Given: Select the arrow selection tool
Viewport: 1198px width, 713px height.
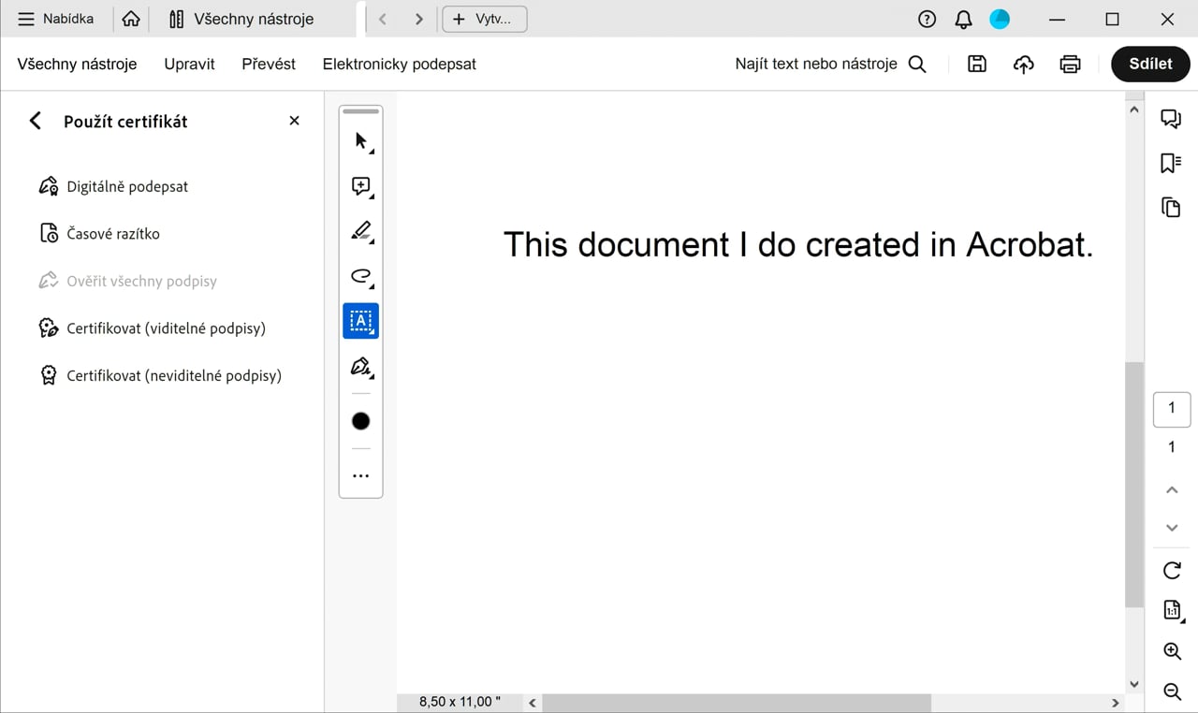Looking at the screenshot, I should click(361, 141).
